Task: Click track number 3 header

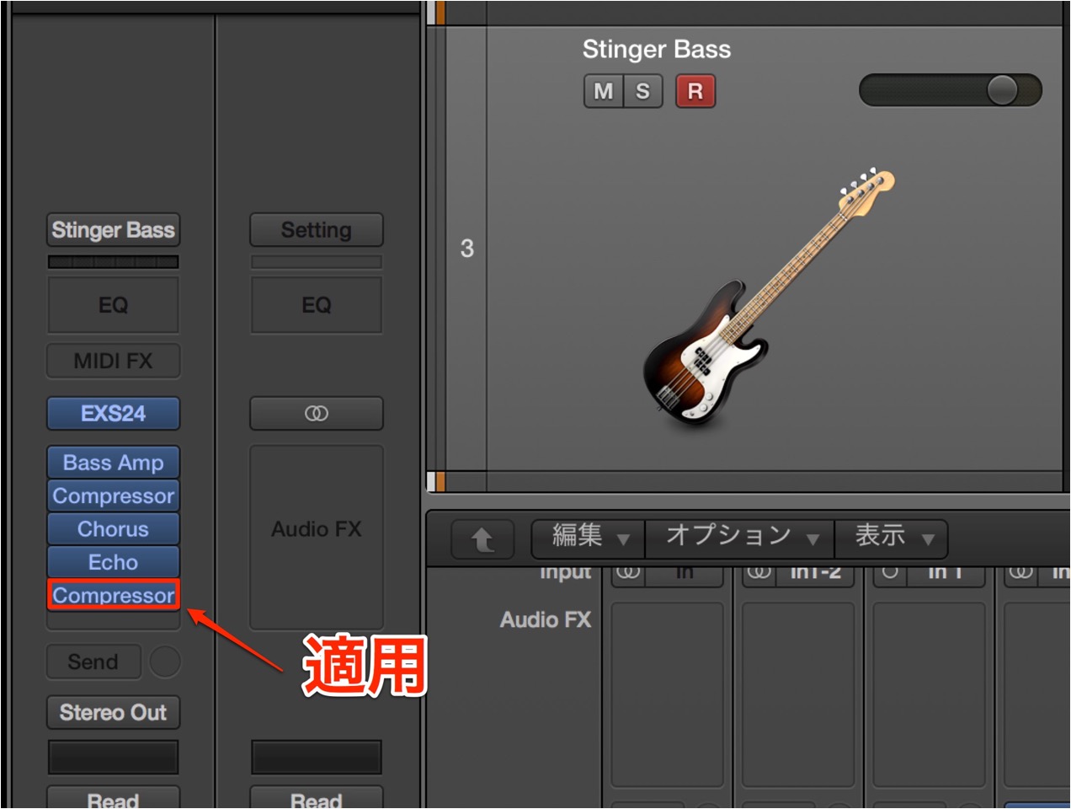Action: point(466,249)
